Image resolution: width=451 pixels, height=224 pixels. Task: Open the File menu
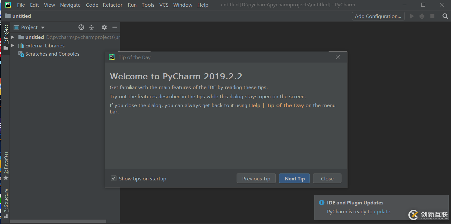pos(21,5)
